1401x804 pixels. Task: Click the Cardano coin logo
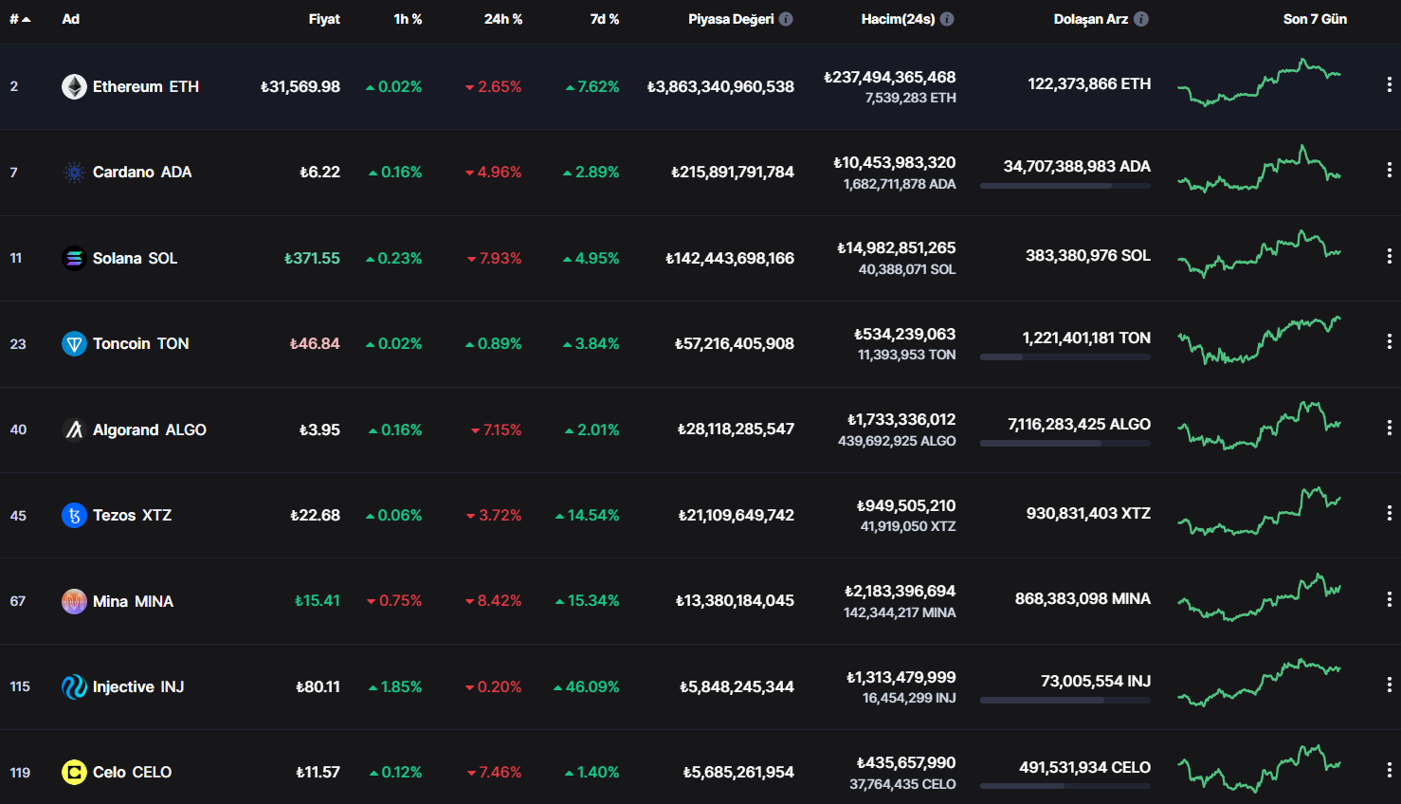point(74,173)
